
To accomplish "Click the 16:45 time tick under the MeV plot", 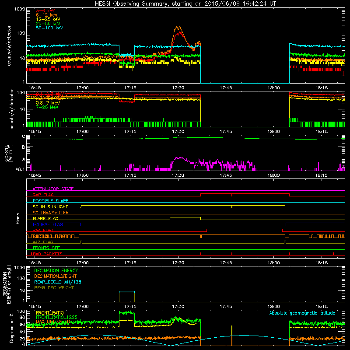I will click(35, 132).
